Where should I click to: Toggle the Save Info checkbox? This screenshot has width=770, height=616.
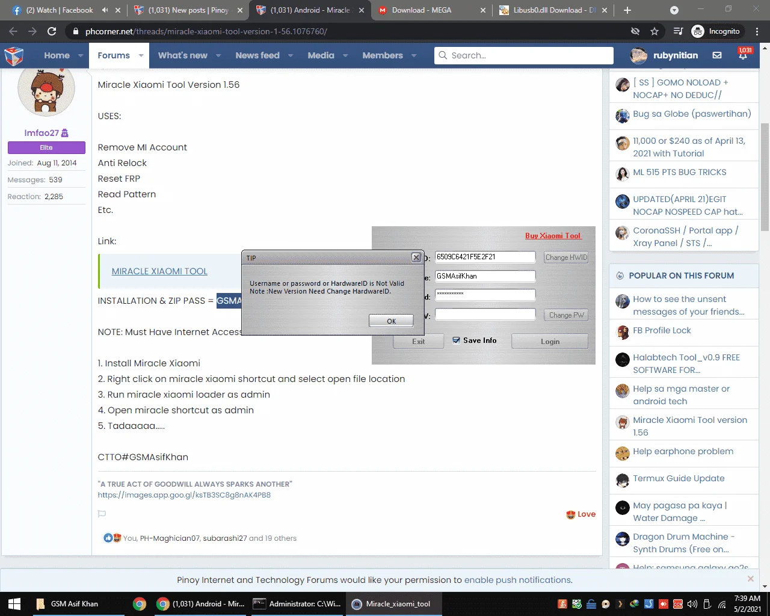(x=456, y=340)
